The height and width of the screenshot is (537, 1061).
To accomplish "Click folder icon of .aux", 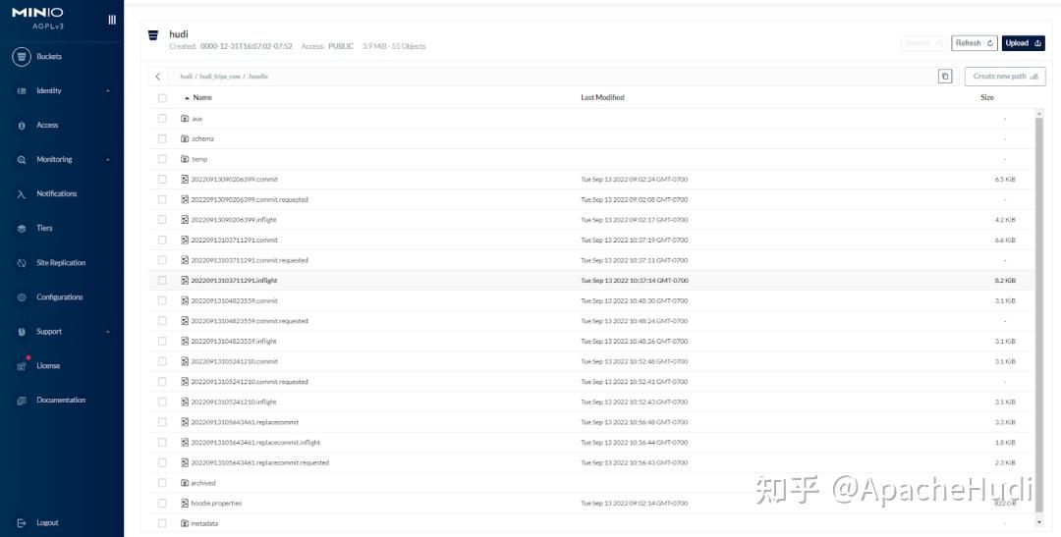I will 184,119.
